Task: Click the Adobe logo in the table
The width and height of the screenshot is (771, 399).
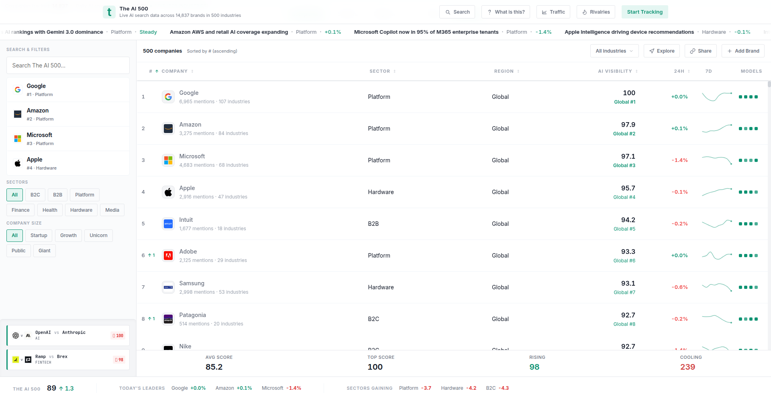Action: [x=168, y=256]
